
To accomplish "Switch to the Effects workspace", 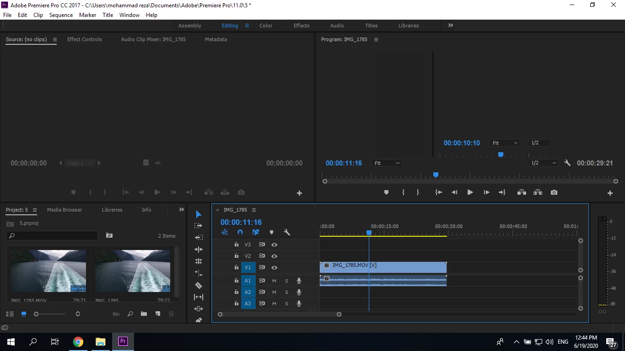I will coord(302,26).
